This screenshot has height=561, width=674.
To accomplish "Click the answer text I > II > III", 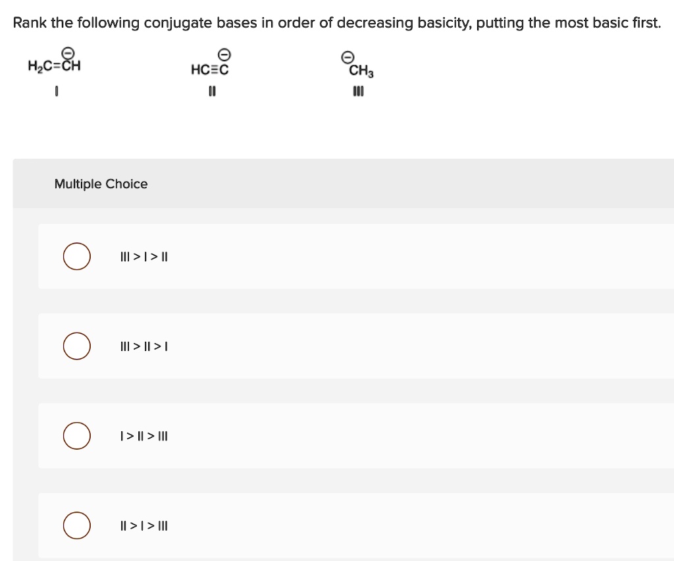I will coord(143,436).
